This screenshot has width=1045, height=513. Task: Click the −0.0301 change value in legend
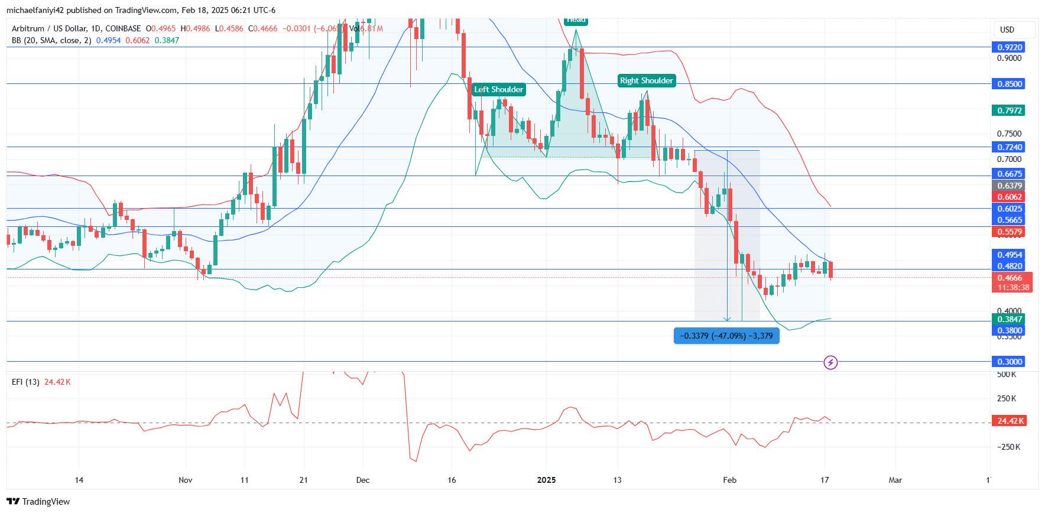coord(297,28)
